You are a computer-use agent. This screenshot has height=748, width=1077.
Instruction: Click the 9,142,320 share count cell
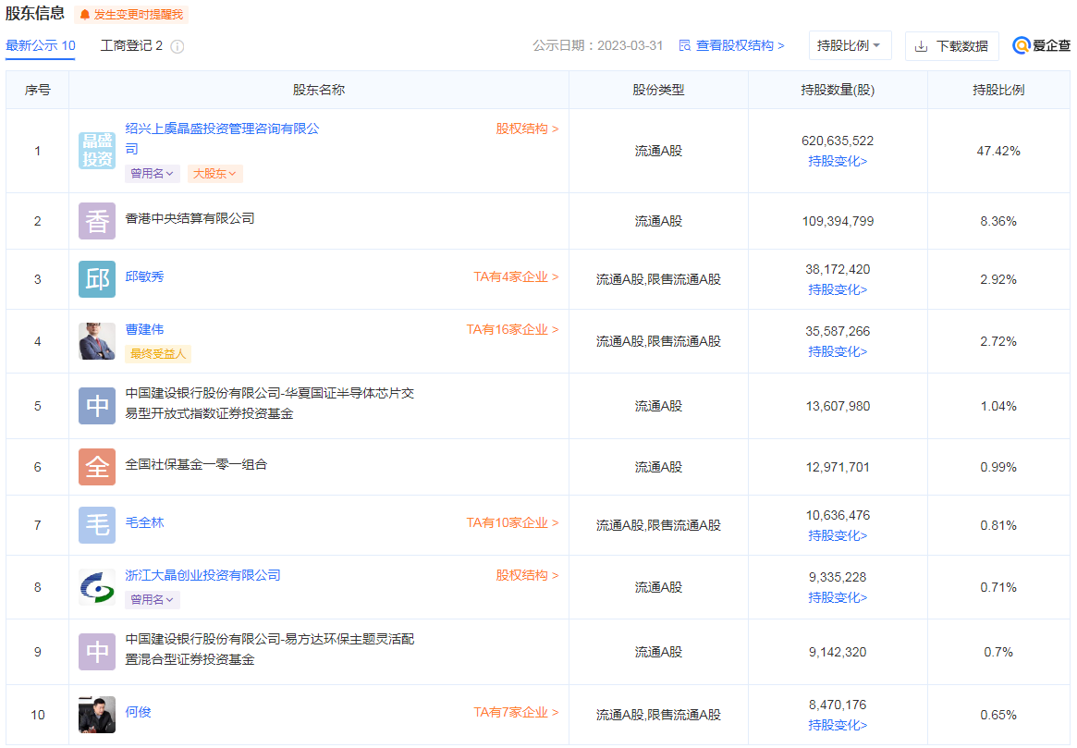(838, 652)
